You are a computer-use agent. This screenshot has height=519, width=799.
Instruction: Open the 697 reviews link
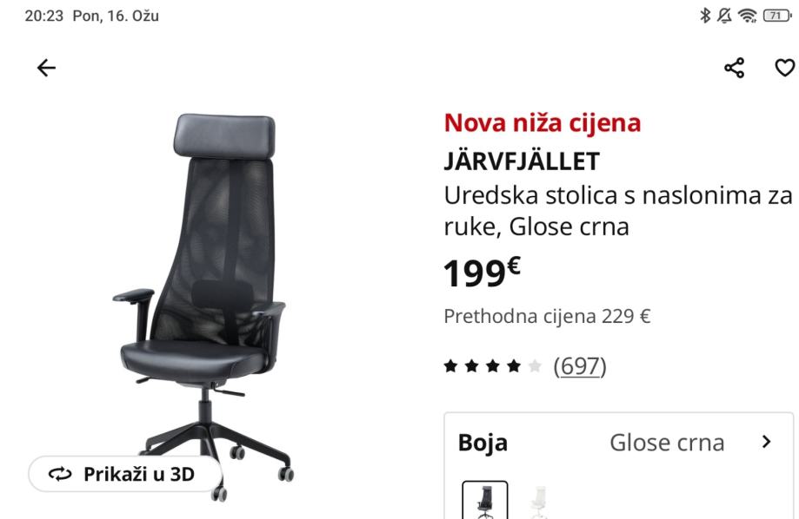click(580, 366)
